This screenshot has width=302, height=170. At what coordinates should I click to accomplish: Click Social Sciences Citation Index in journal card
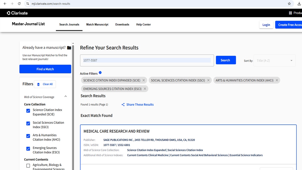click(x=185, y=150)
